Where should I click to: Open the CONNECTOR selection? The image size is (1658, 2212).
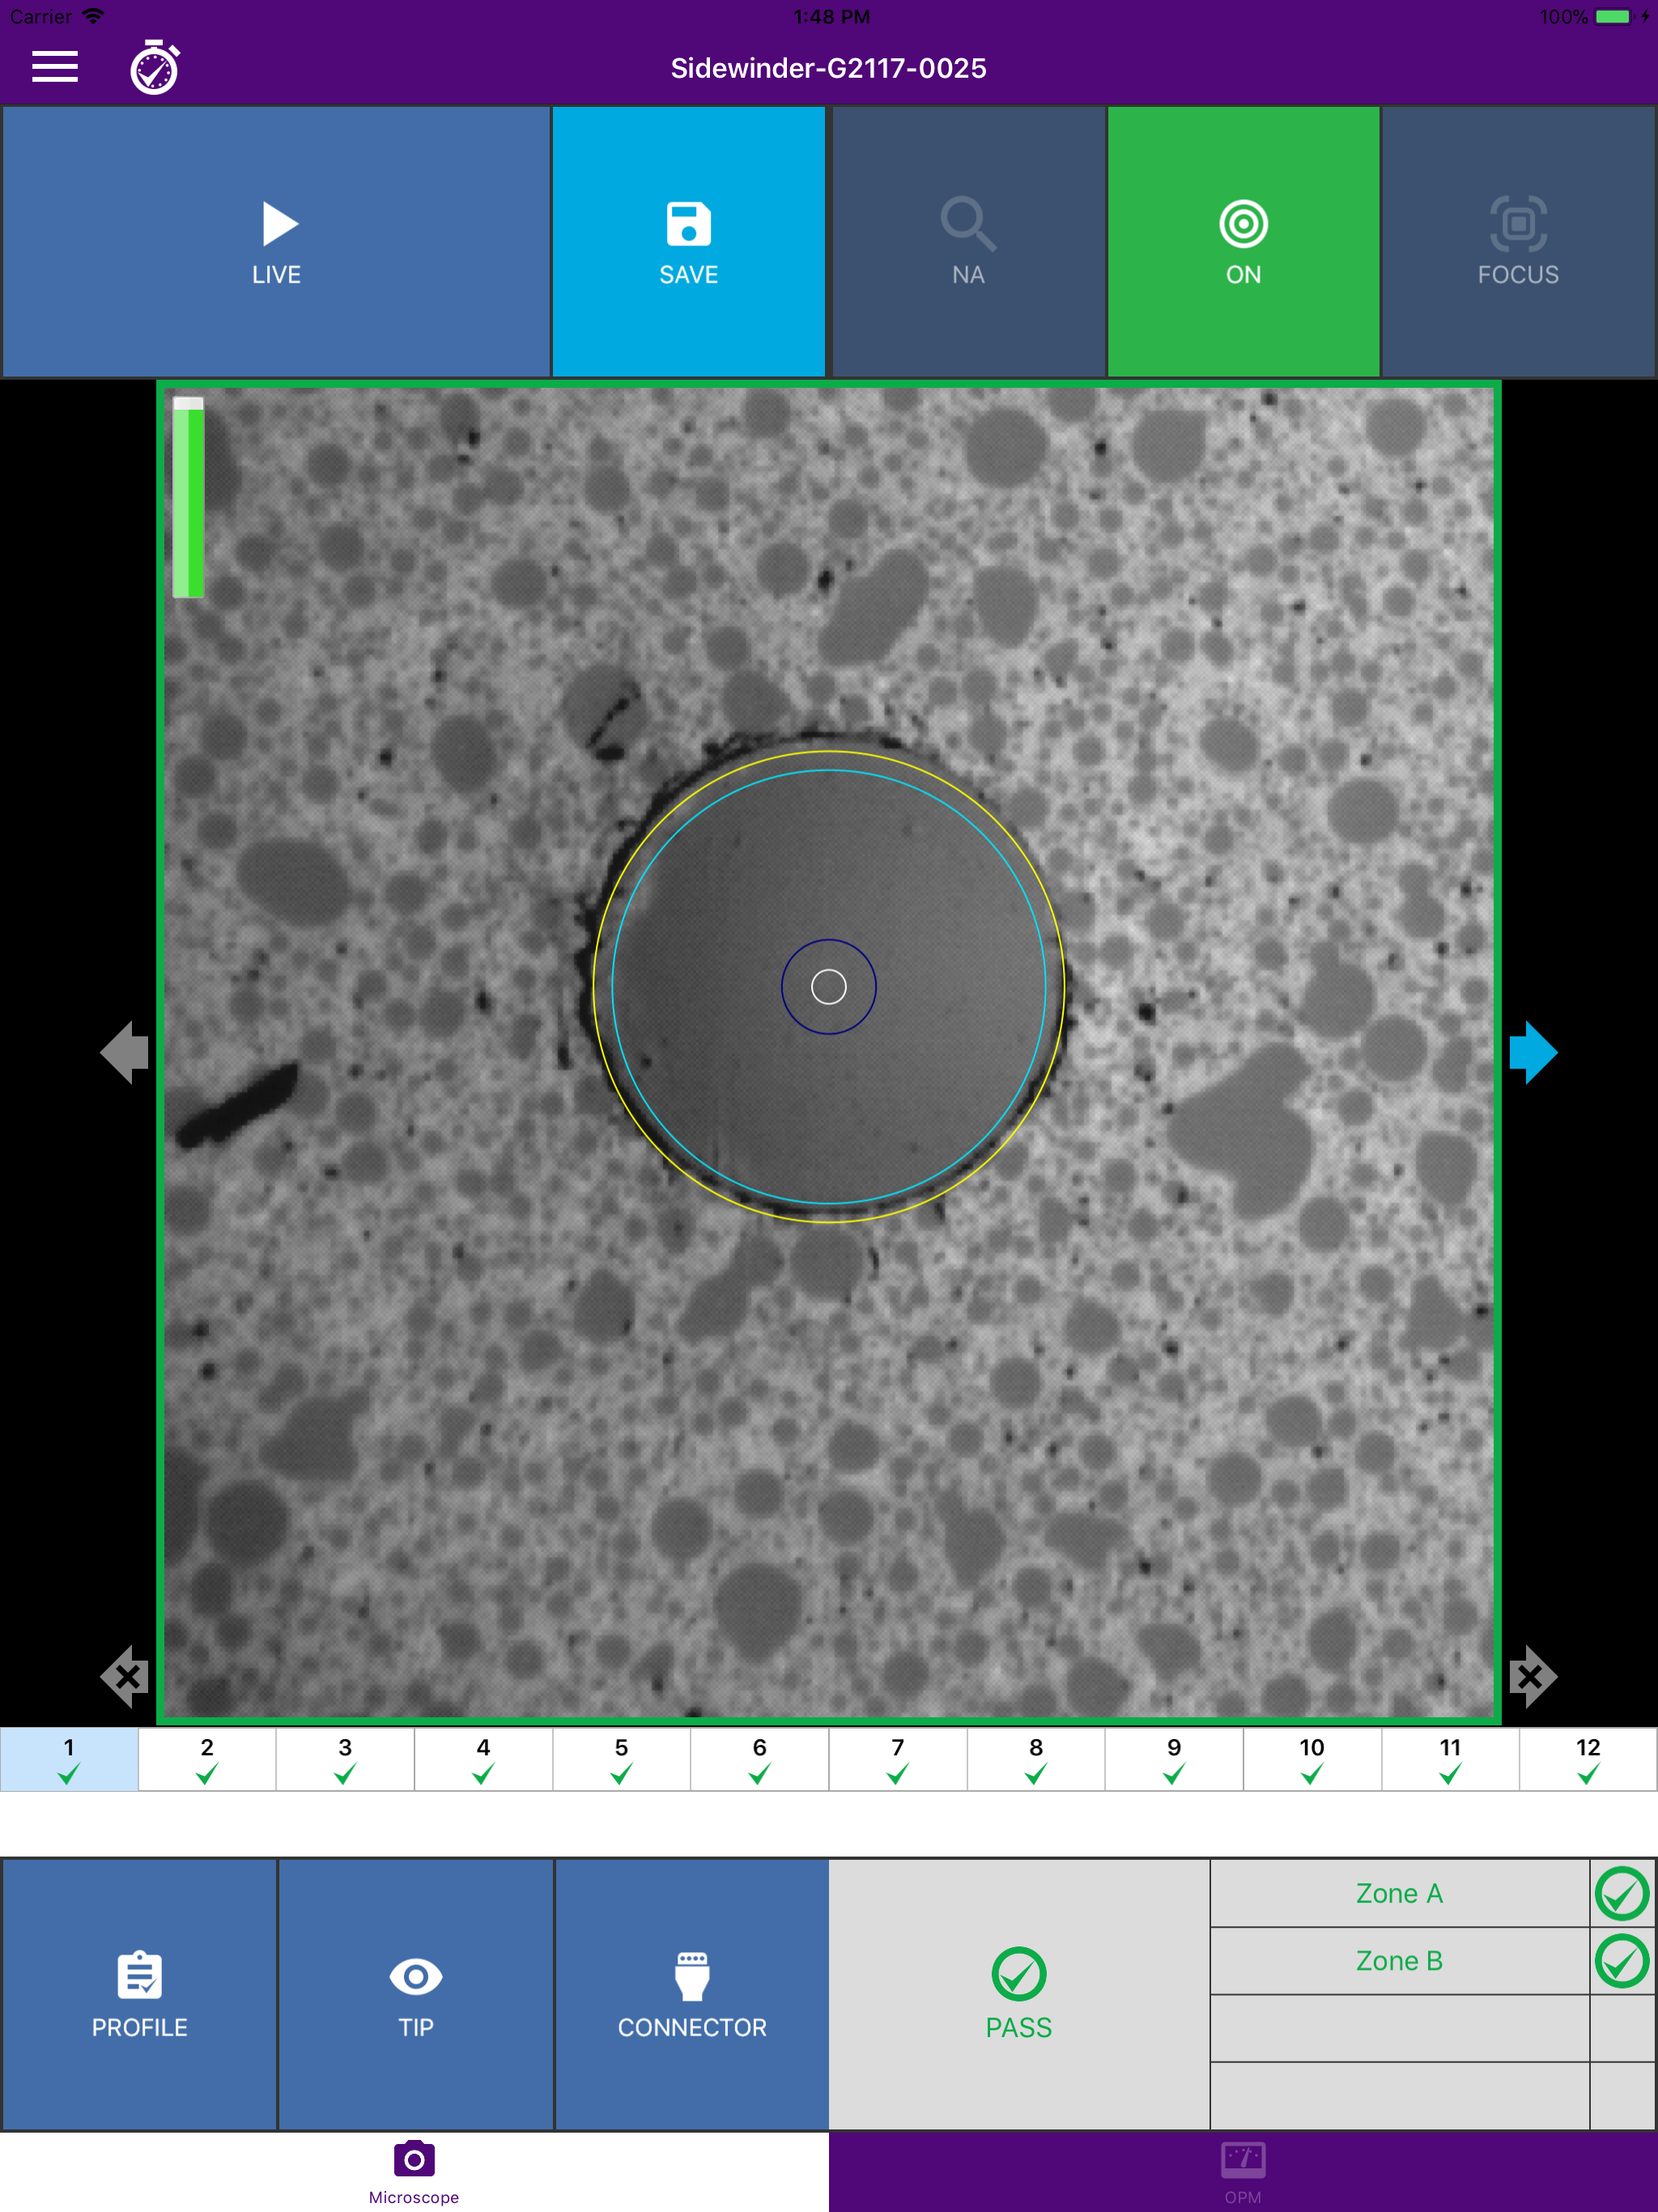(x=692, y=1994)
